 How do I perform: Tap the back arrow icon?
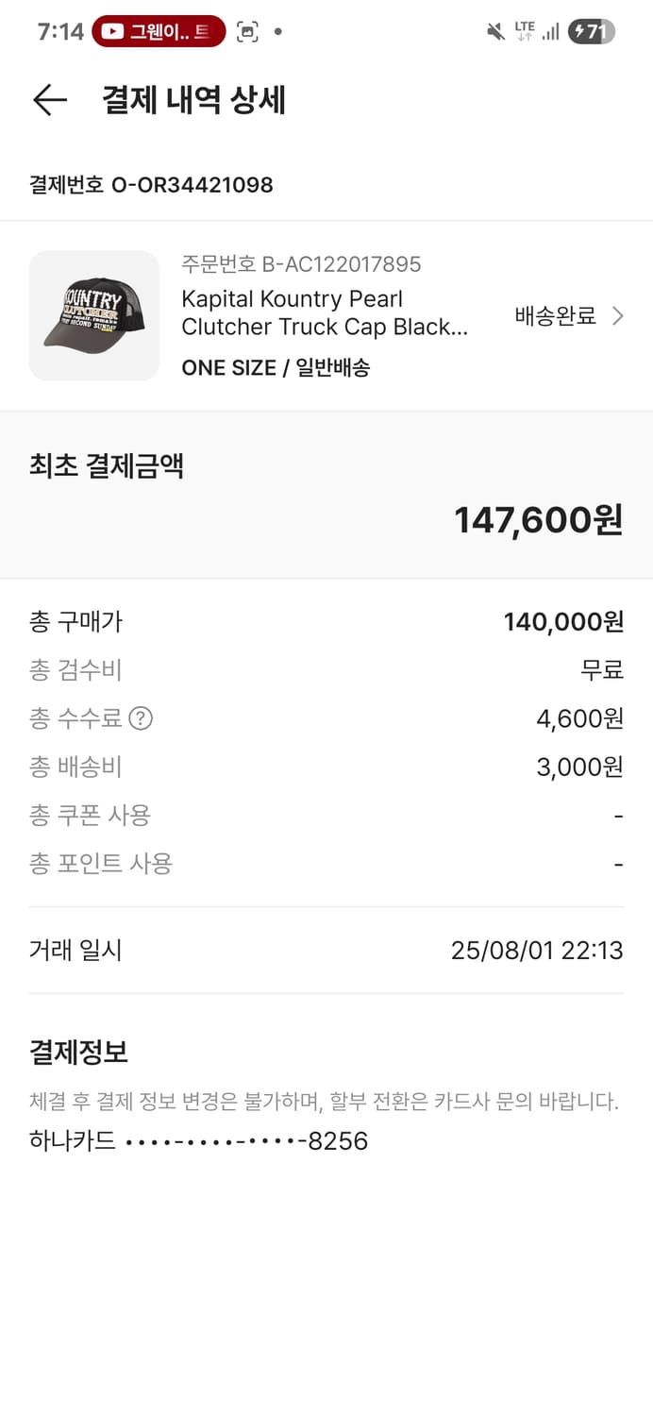[50, 100]
